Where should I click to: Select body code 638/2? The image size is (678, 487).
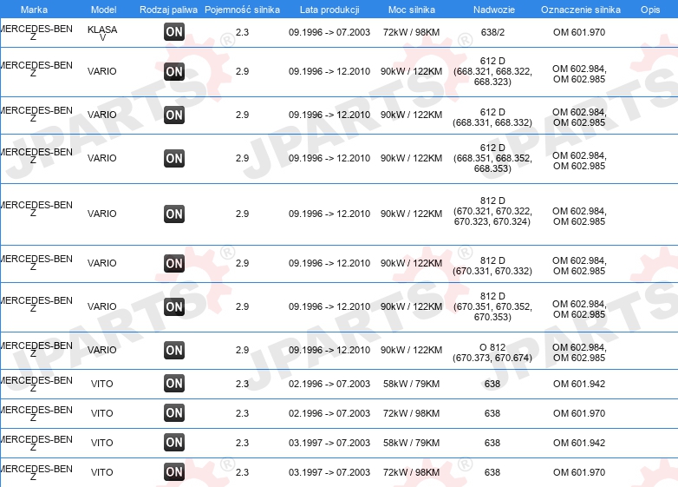click(x=492, y=32)
